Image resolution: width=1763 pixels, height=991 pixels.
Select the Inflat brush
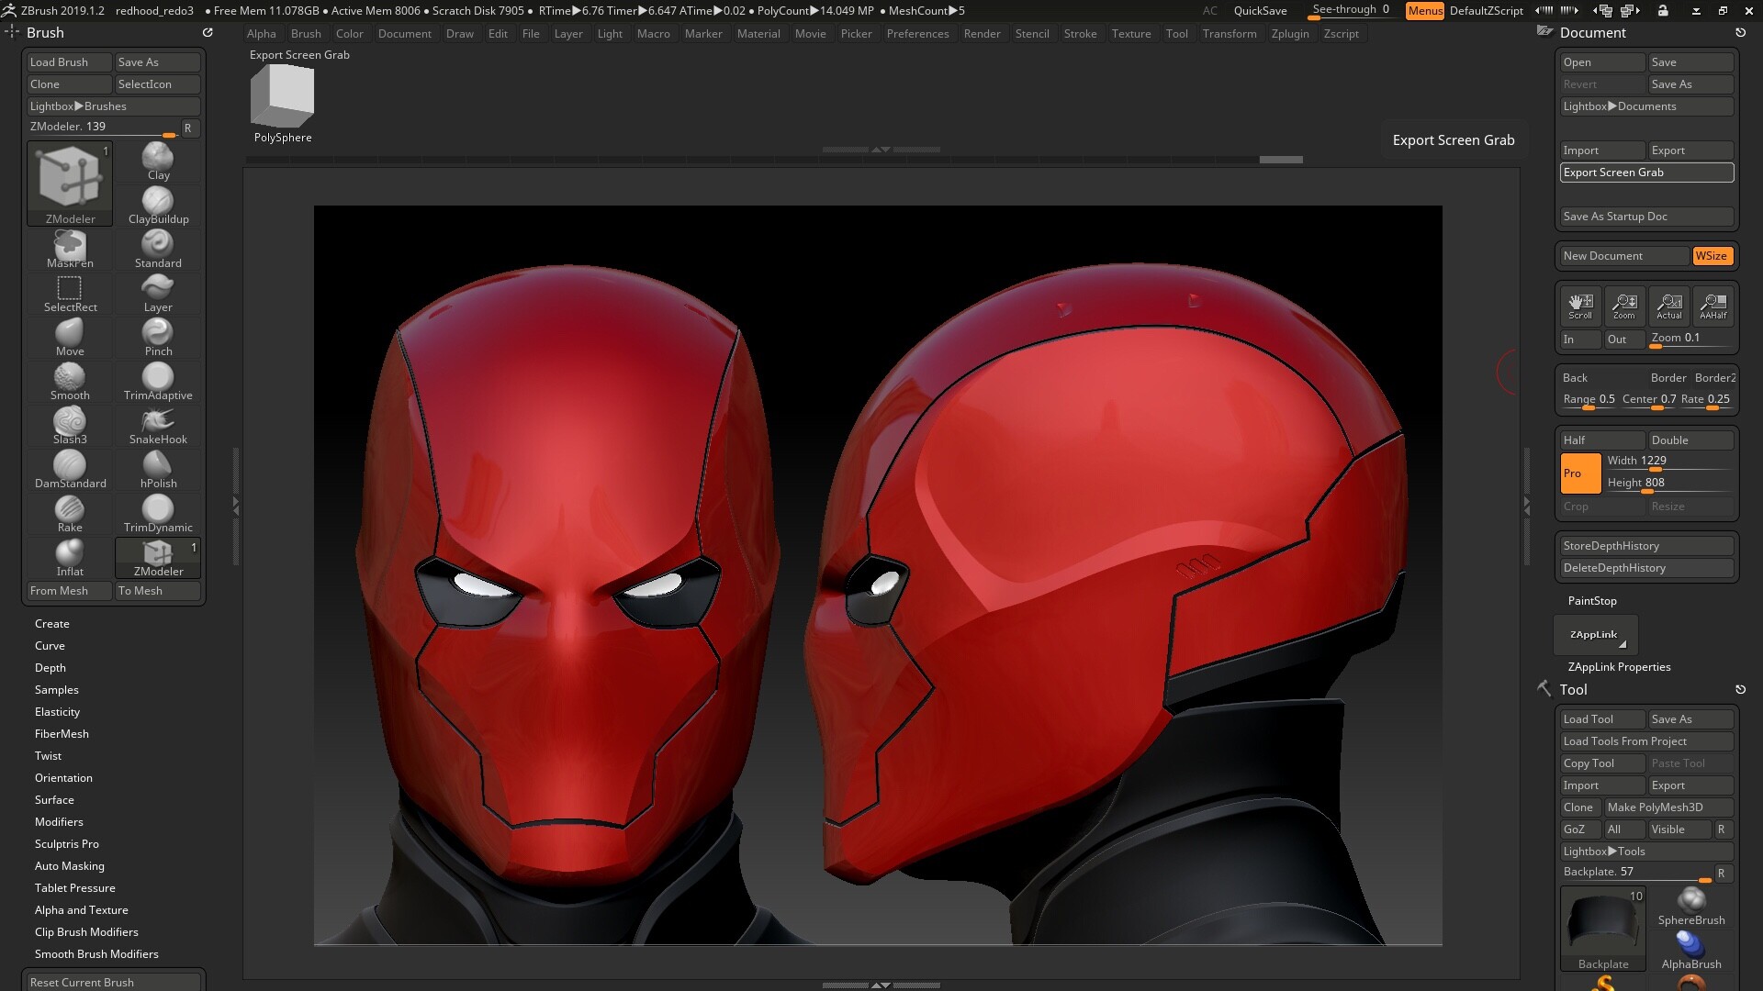pos(70,558)
